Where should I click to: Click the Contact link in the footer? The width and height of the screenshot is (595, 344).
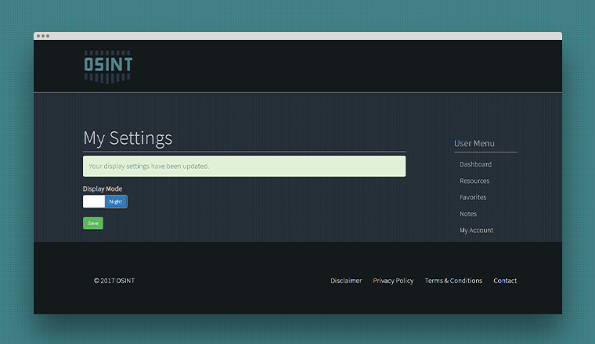click(x=505, y=281)
